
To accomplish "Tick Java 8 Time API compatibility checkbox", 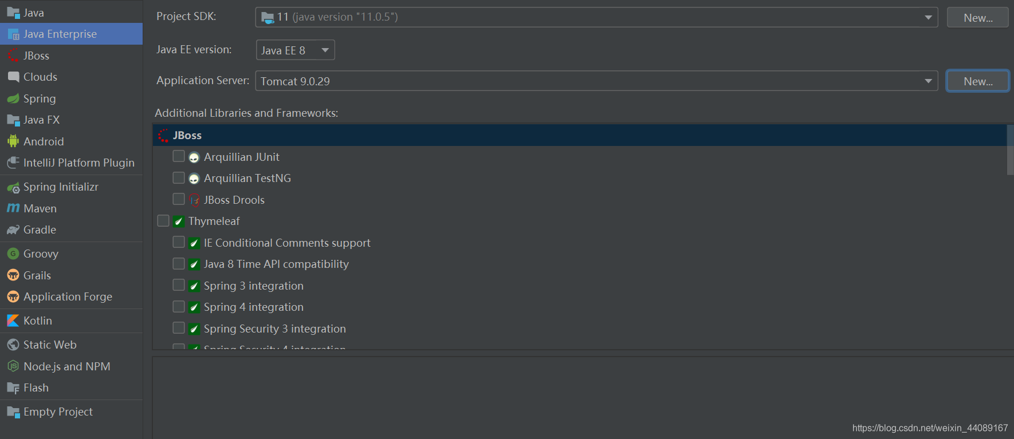I will tap(179, 263).
